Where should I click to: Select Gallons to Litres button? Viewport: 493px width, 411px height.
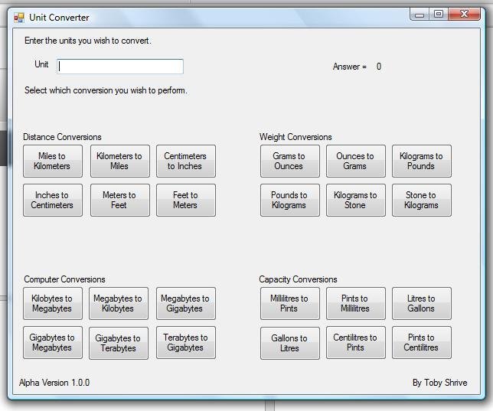(290, 343)
